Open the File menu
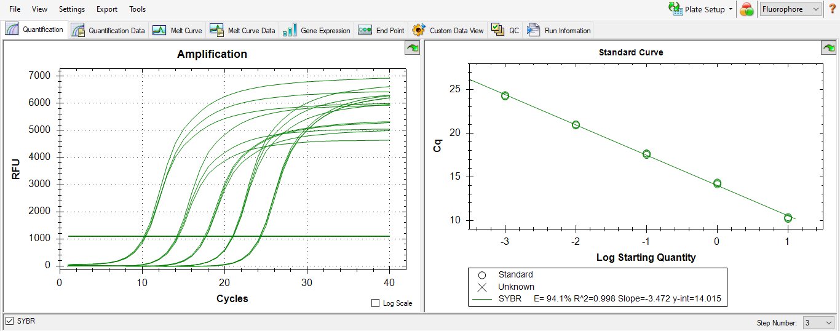Viewport: 840px width, 331px height. pos(15,9)
